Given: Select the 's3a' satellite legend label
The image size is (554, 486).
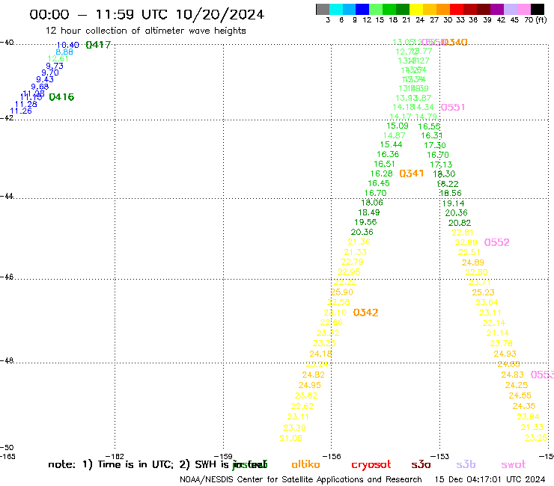Looking at the screenshot, I should (x=421, y=465).
